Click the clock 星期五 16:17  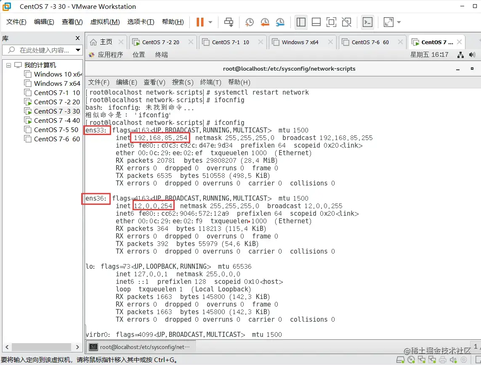coord(429,55)
